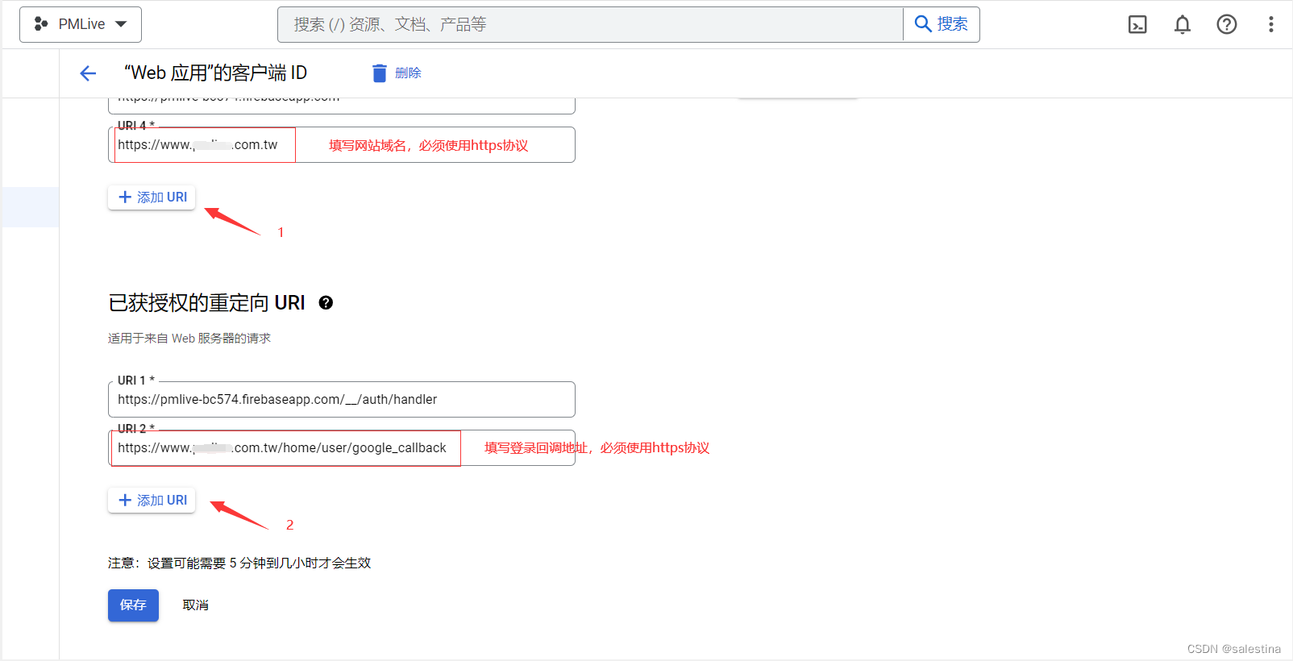
Task: Click the help icon beside redirect URI heading
Action: click(x=326, y=303)
